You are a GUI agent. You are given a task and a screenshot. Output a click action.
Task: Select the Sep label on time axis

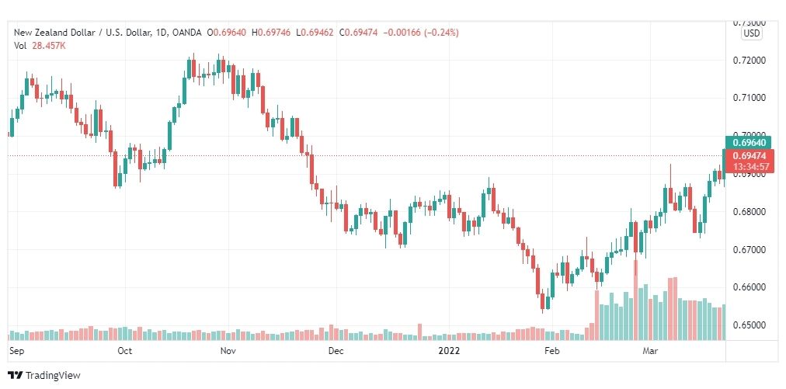tap(16, 351)
